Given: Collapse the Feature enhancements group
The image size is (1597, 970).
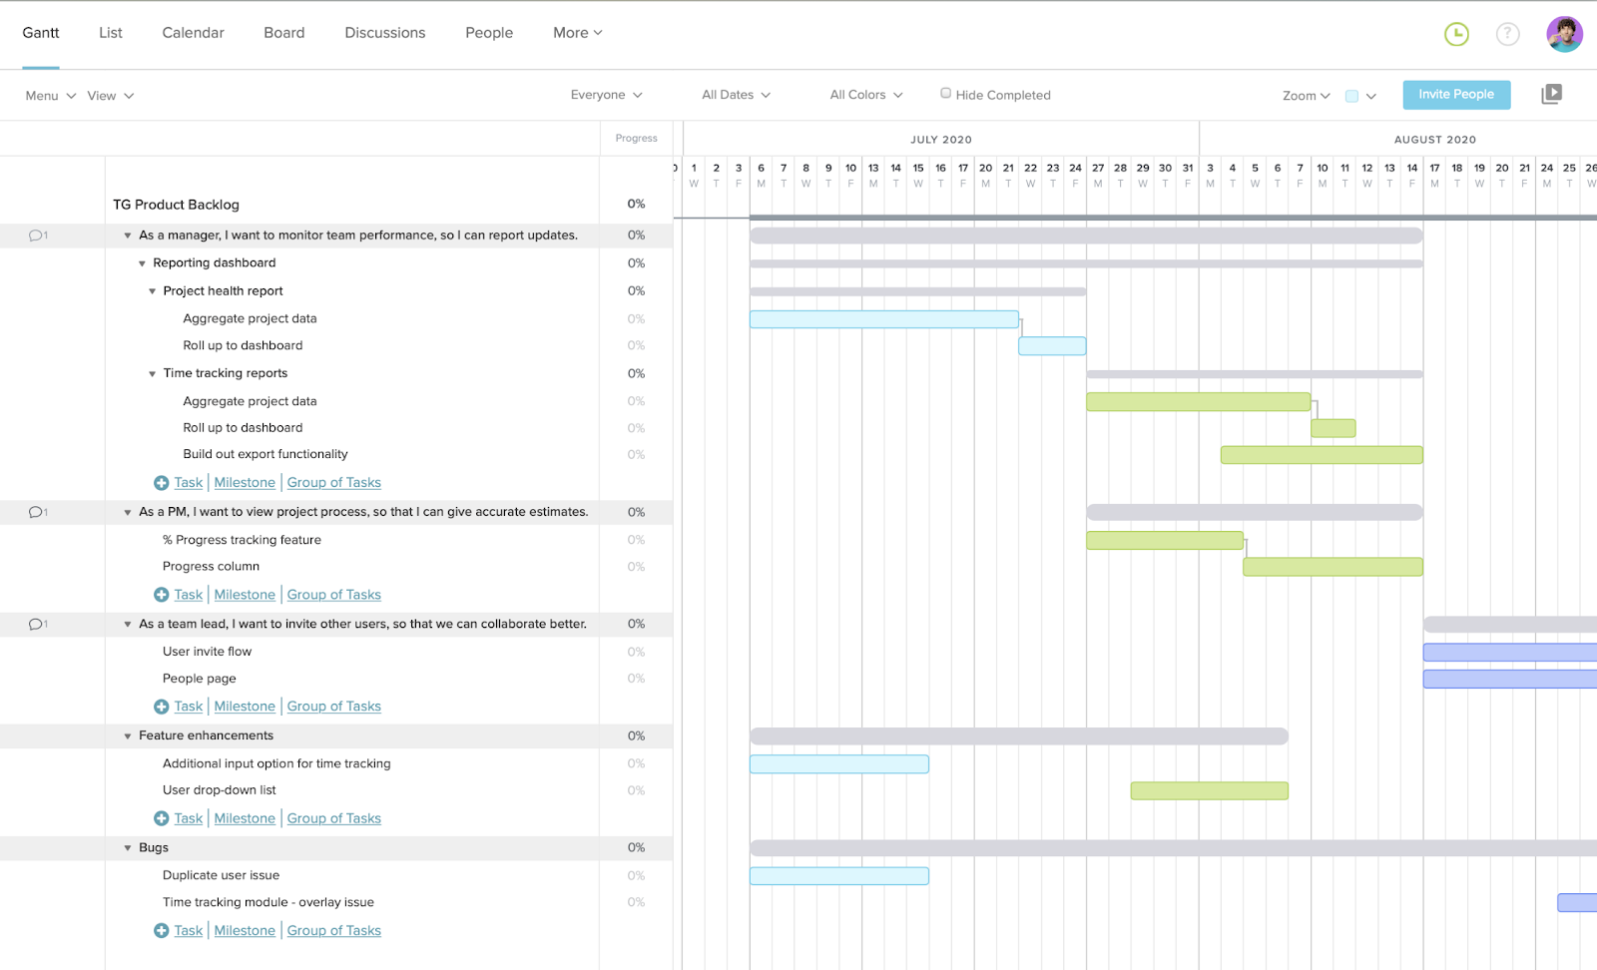Looking at the screenshot, I should [128, 736].
